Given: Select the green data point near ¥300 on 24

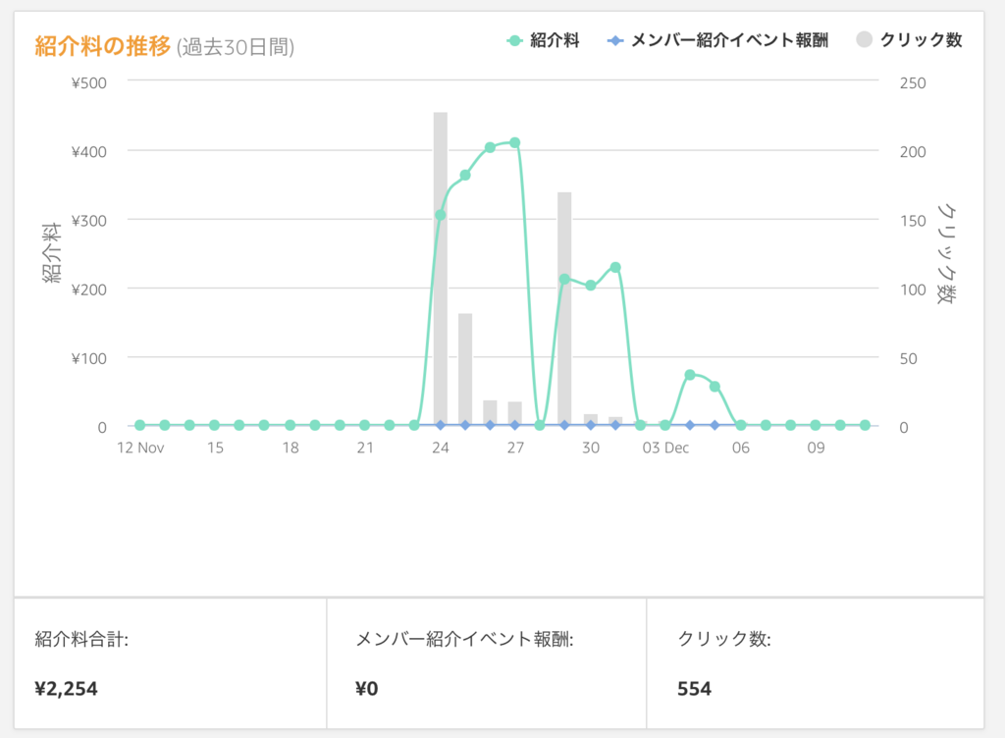Looking at the screenshot, I should coord(441,215).
